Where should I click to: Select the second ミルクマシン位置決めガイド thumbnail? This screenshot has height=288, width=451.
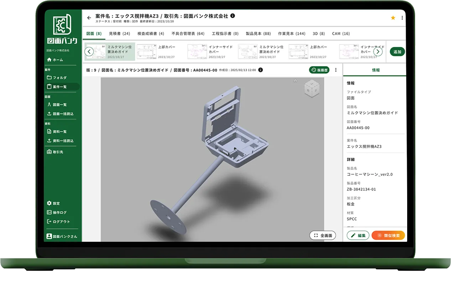point(262,52)
